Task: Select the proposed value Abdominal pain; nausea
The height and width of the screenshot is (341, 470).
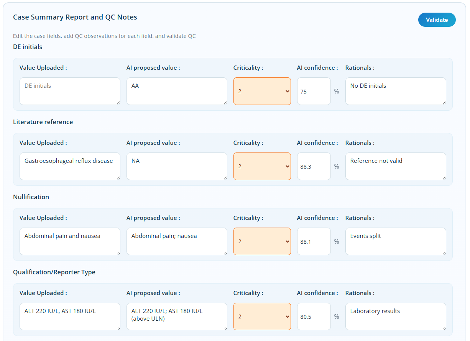Action: pyautogui.click(x=177, y=241)
